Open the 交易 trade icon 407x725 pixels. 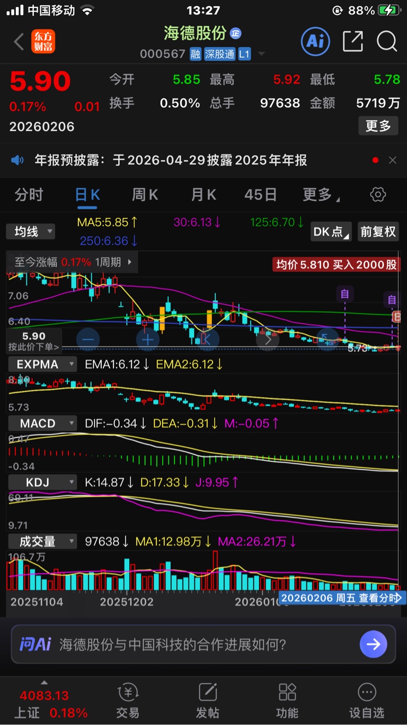pyautogui.click(x=128, y=701)
